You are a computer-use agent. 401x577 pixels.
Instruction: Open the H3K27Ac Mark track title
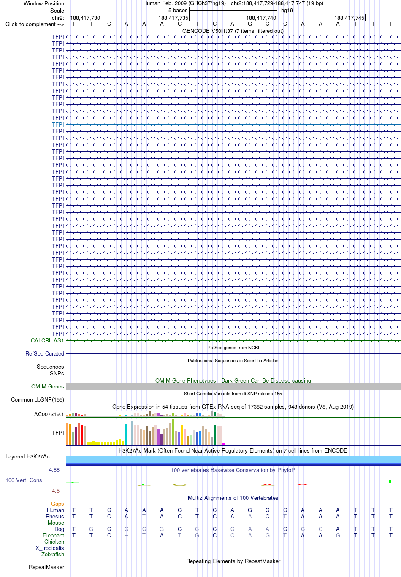[233, 450]
